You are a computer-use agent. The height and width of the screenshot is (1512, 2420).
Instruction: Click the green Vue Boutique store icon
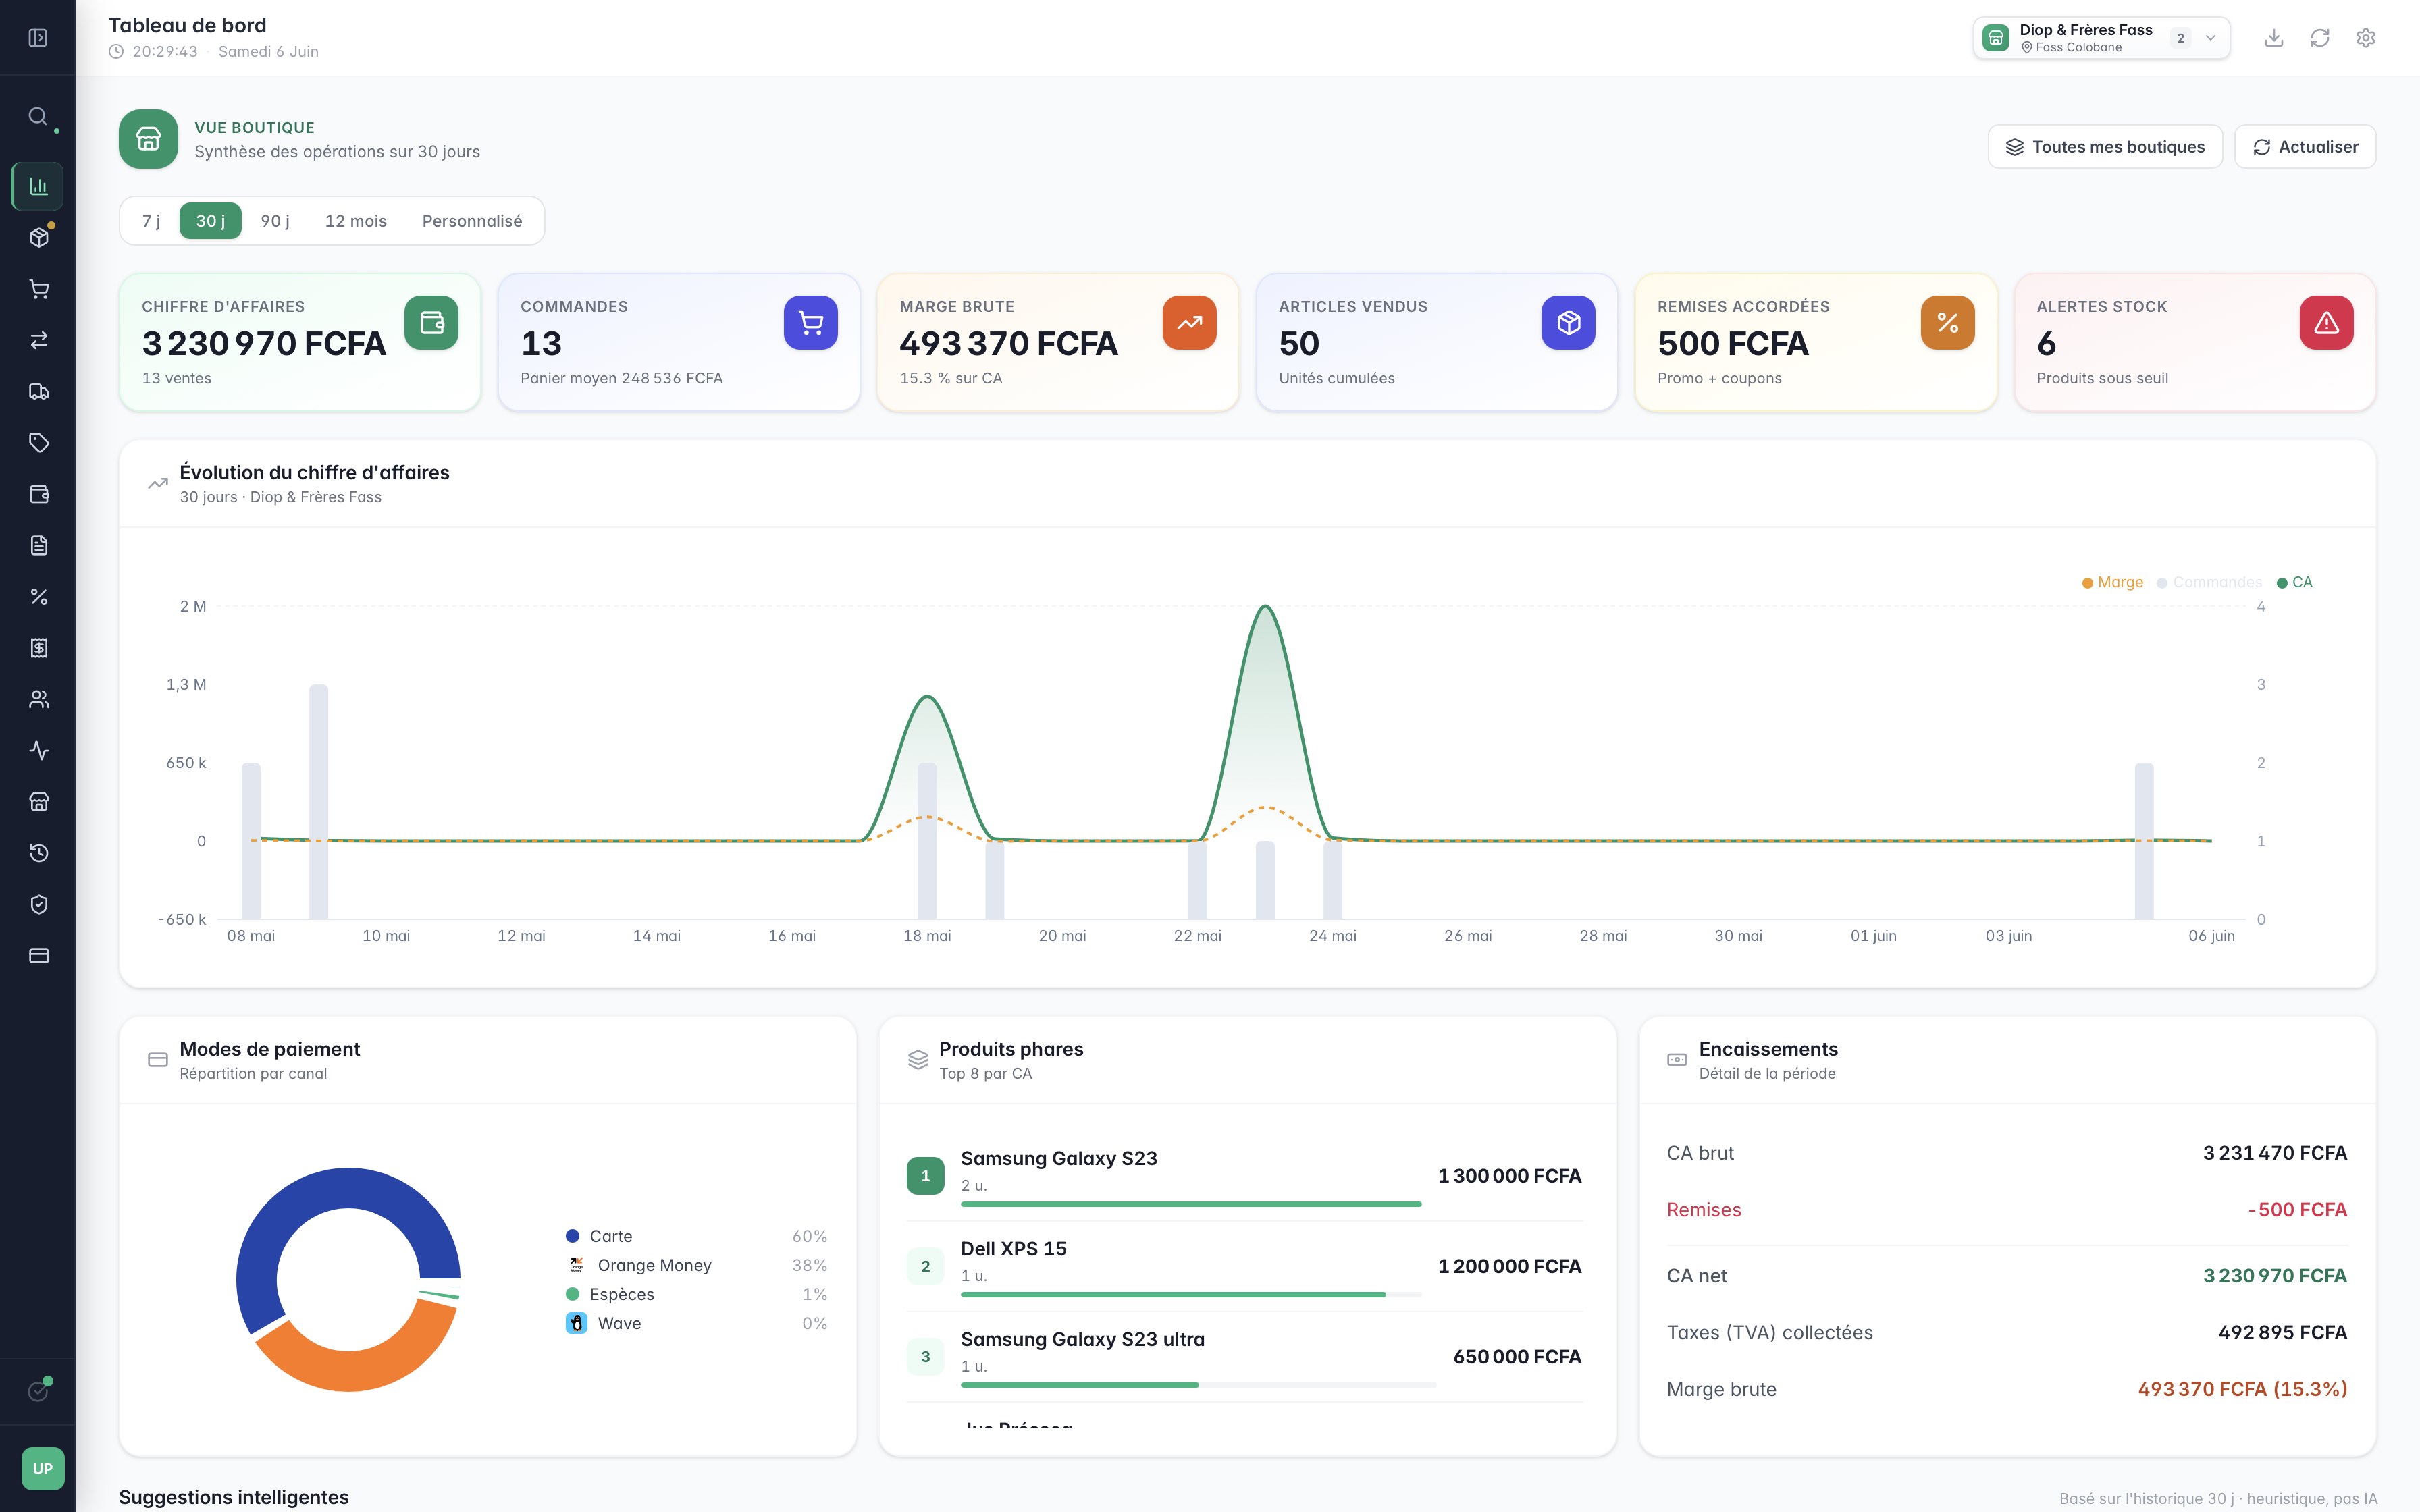coord(149,139)
